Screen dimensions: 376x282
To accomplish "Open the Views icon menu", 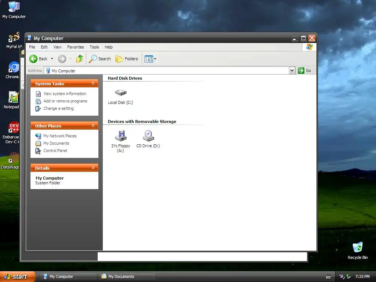I will pyautogui.click(x=150, y=59).
